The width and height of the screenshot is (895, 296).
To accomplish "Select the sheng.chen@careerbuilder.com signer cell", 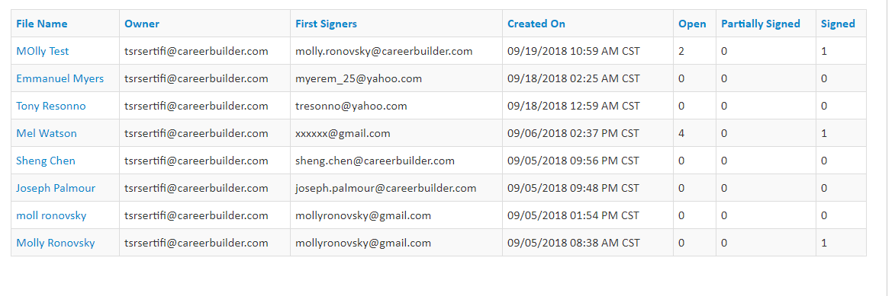I will (x=396, y=160).
